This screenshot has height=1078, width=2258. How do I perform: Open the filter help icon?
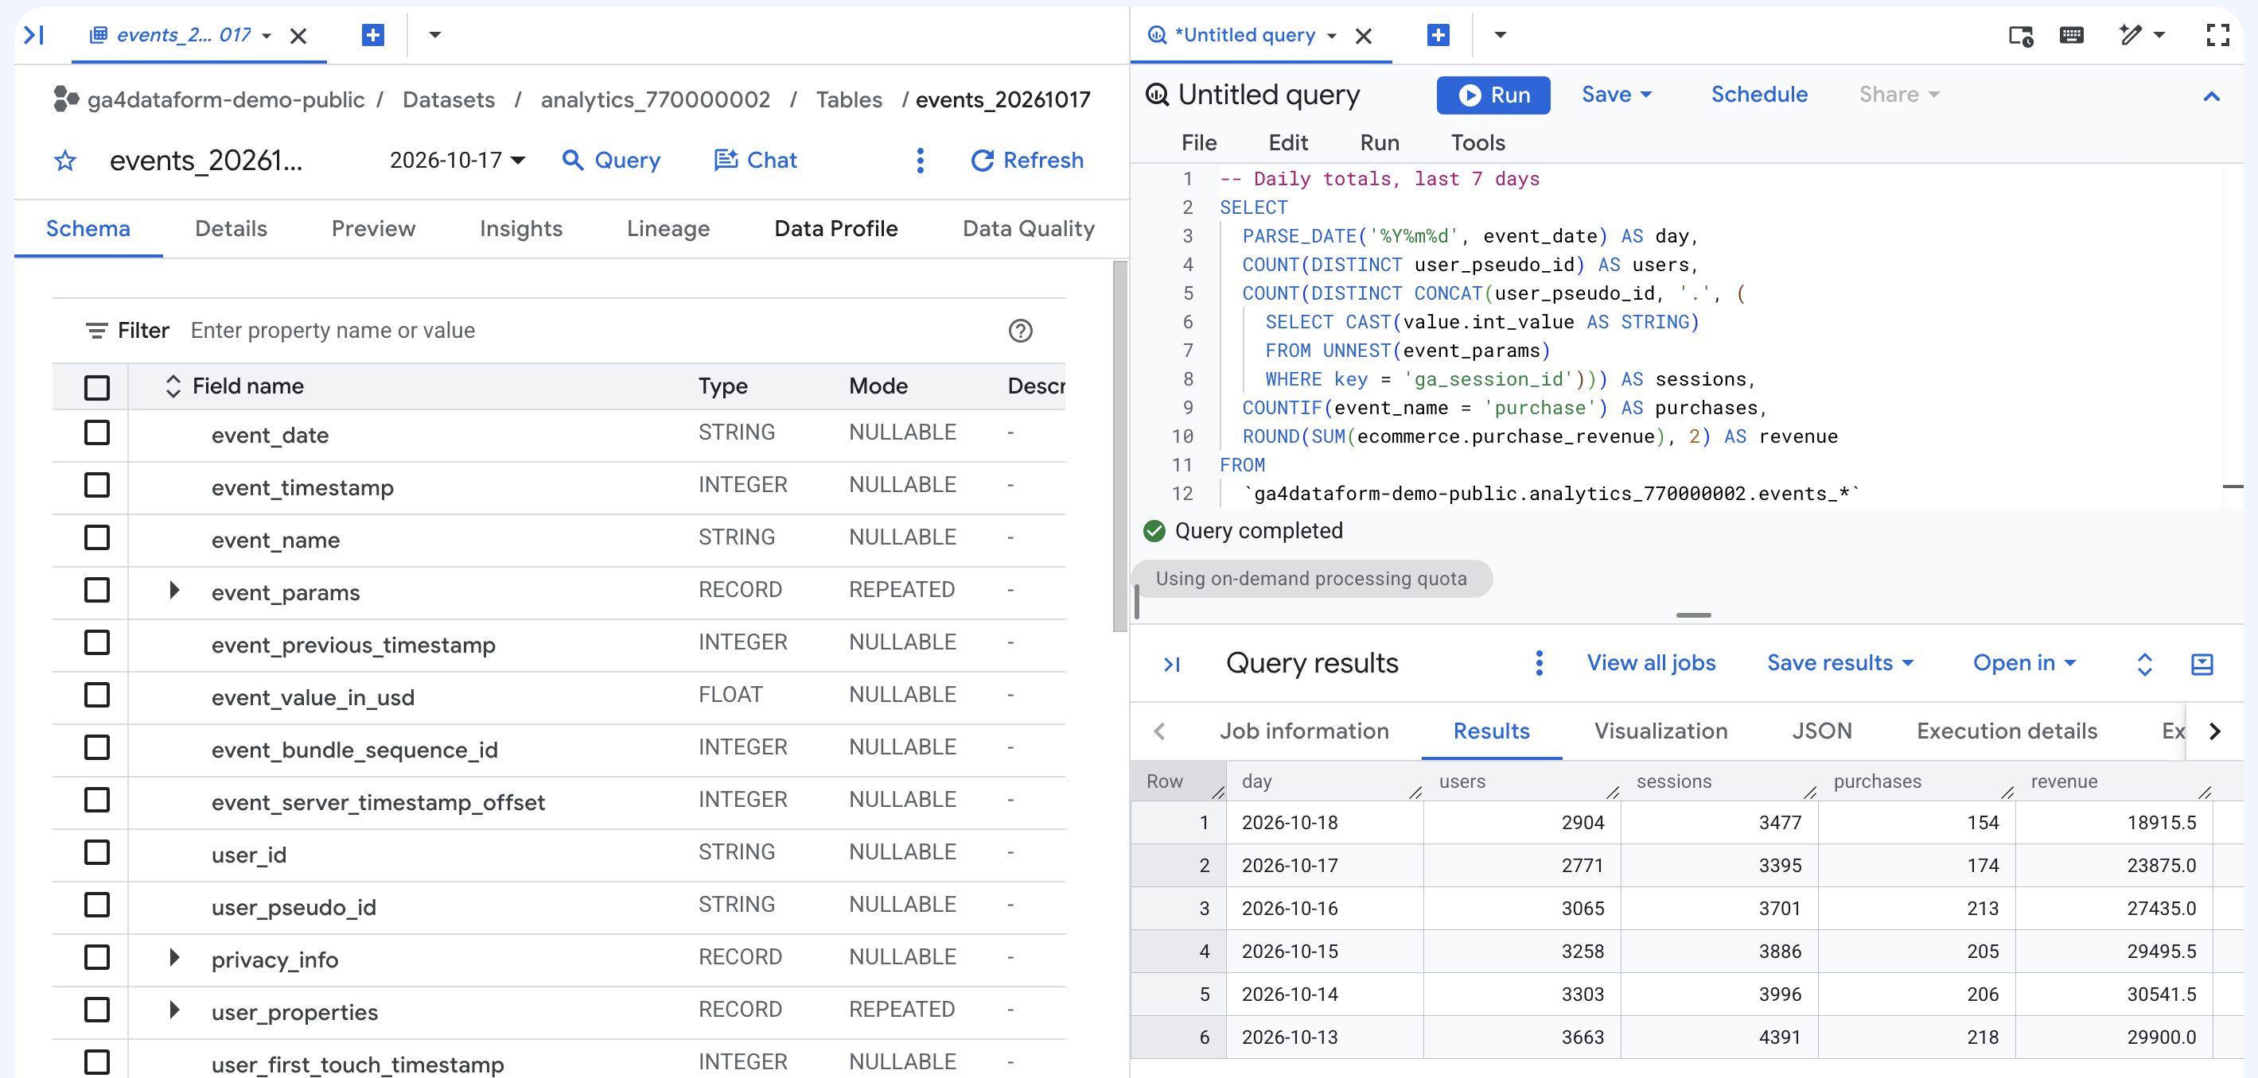(x=1020, y=330)
